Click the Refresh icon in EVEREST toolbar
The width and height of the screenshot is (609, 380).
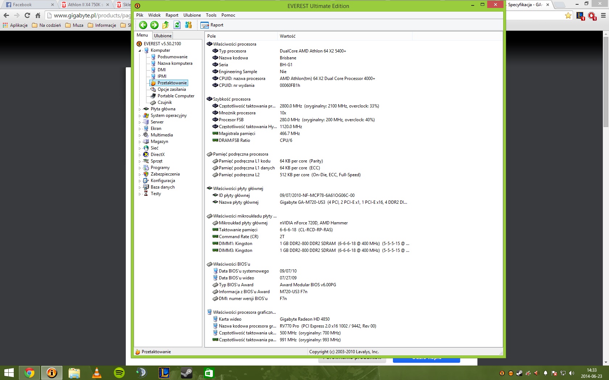177,25
